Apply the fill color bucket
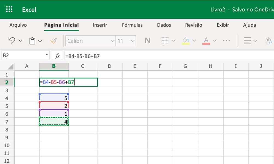 click(x=185, y=40)
